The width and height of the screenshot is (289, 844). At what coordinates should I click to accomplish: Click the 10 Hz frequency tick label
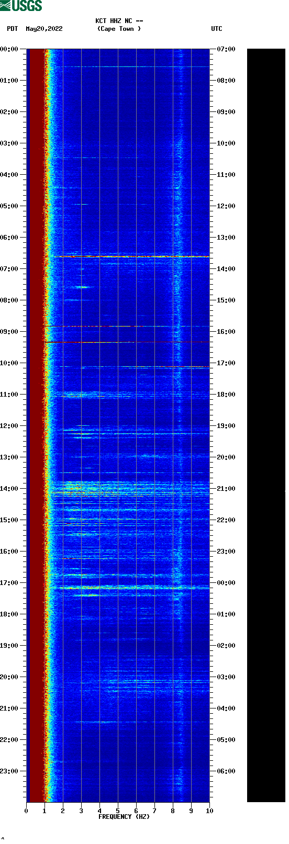(x=209, y=811)
